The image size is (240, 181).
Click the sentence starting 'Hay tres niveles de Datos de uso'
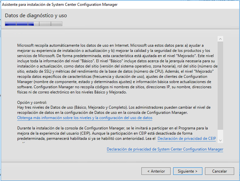point(114,110)
